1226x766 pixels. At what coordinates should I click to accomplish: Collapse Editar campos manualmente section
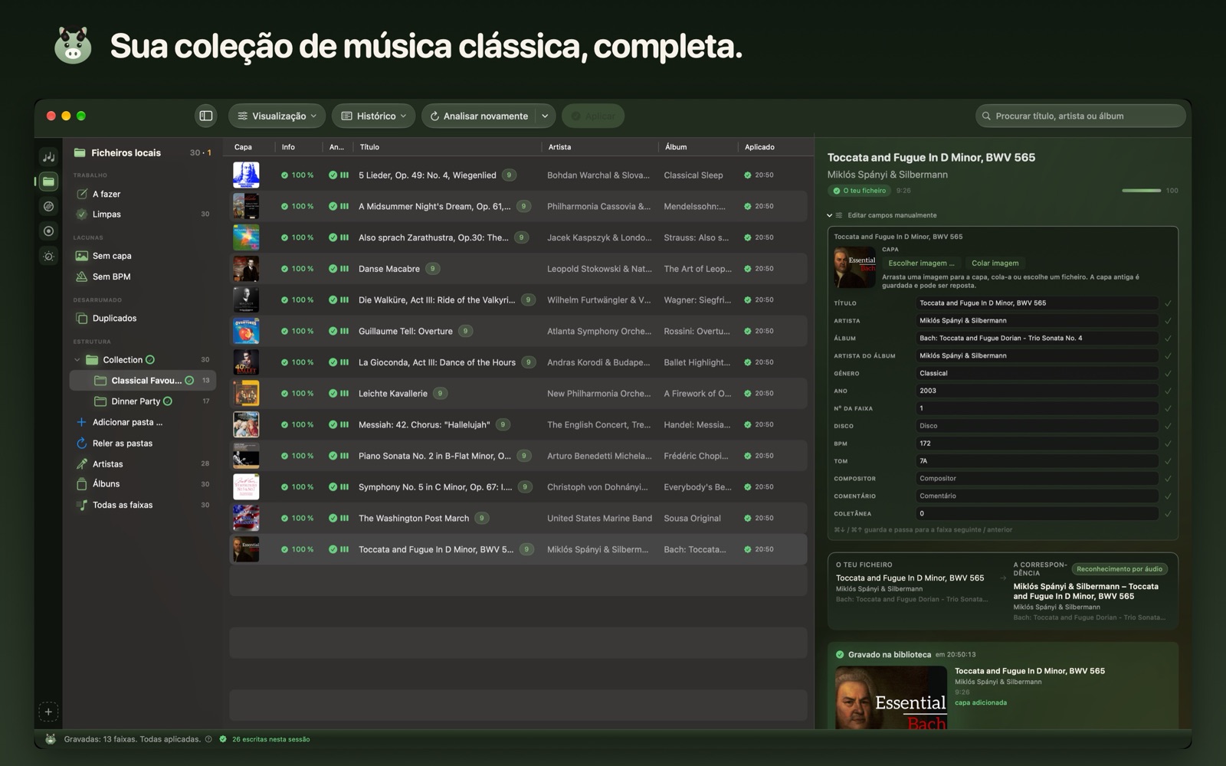[829, 215]
